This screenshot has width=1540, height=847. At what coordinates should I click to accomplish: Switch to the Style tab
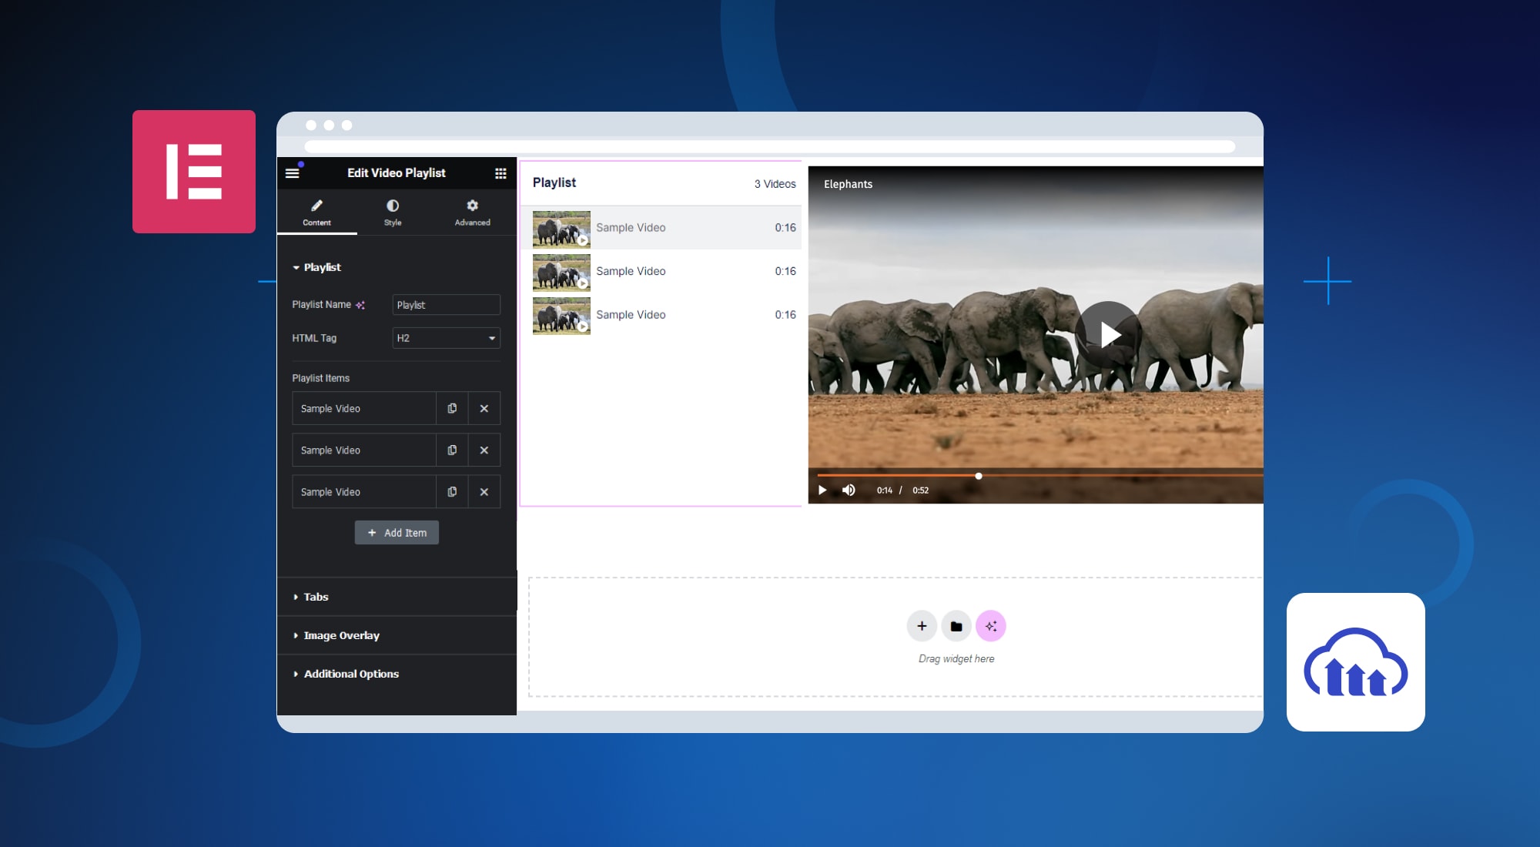393,212
